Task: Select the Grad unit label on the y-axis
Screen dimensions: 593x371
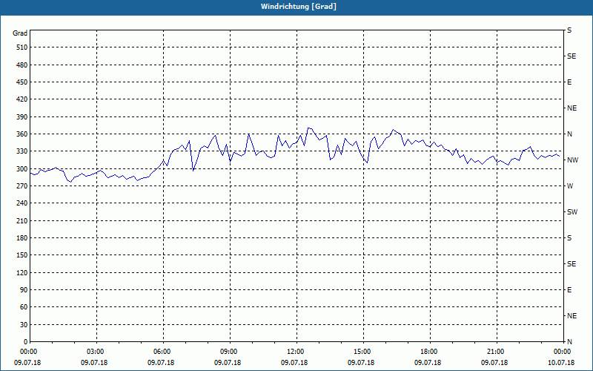Action: [20, 33]
